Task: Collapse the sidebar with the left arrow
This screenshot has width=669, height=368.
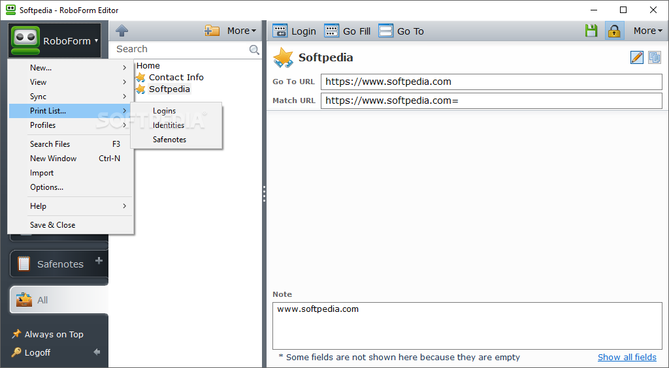Action: pyautogui.click(x=97, y=352)
